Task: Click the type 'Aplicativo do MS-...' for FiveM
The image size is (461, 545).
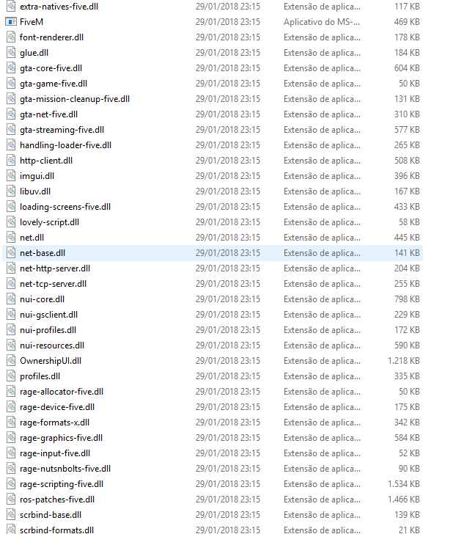Action: coord(322,22)
